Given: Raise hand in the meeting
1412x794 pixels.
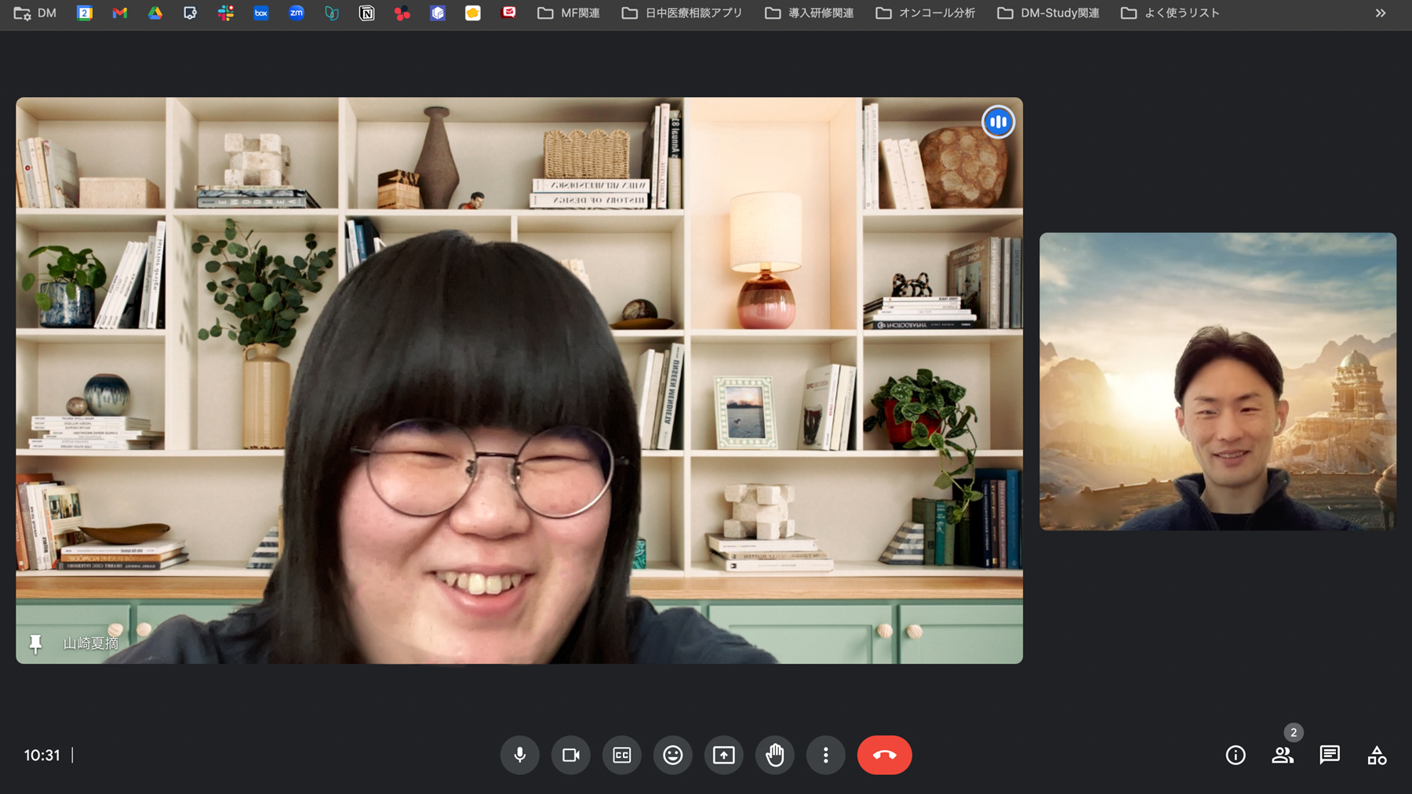Looking at the screenshot, I should [x=774, y=755].
